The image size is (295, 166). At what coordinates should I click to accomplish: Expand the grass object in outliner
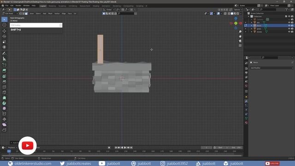252,29
